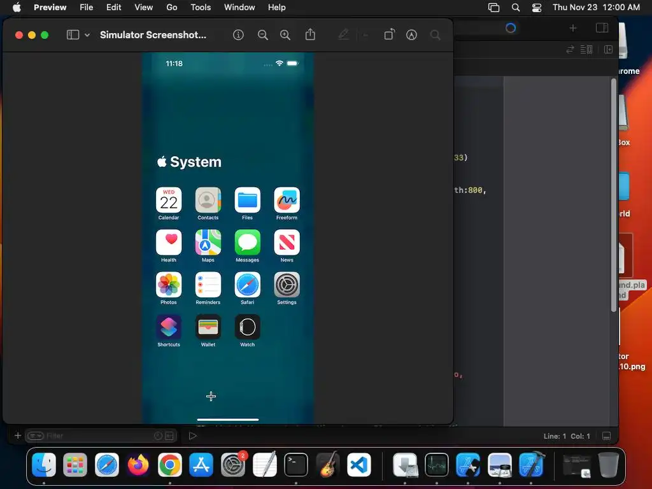Open the Trash in the Dock
Viewport: 652px width, 489px height.
tap(608, 465)
